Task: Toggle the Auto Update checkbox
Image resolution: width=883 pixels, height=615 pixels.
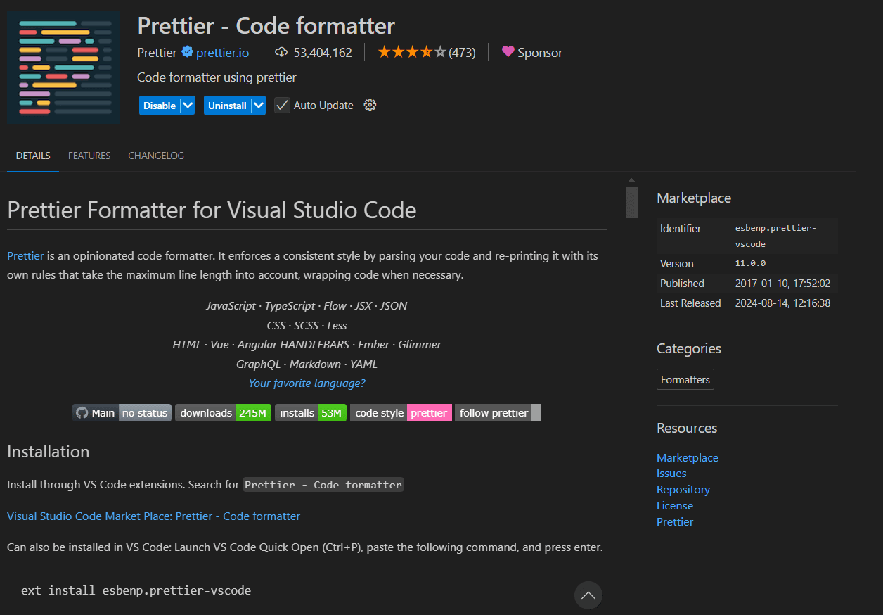Action: click(x=282, y=106)
